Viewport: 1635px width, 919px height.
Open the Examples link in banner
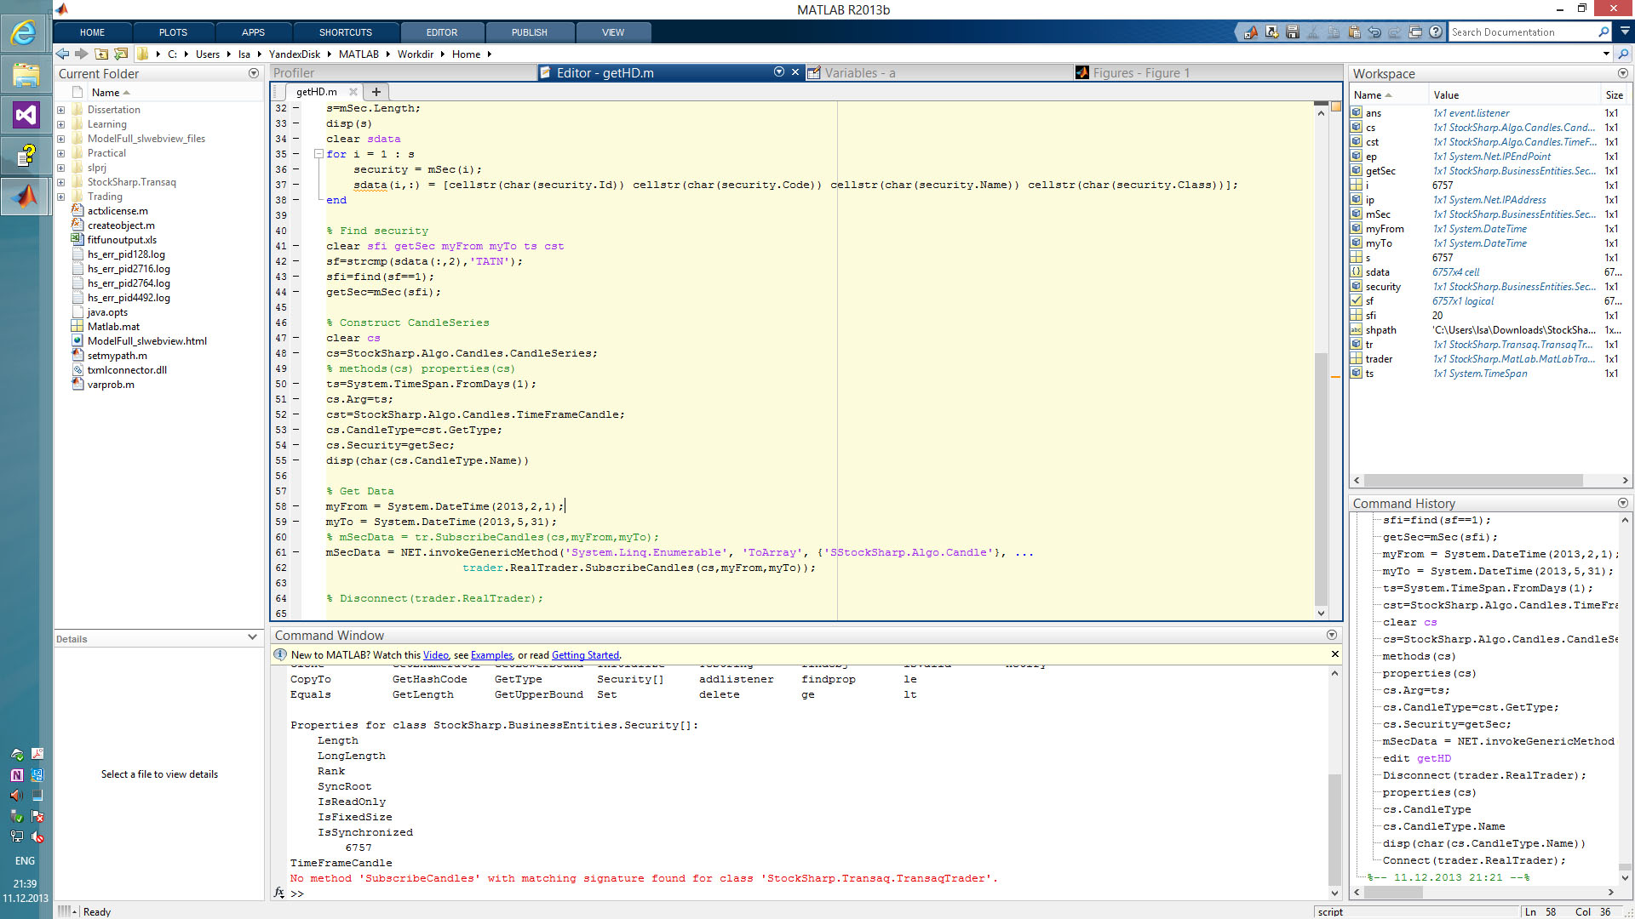tap(491, 655)
